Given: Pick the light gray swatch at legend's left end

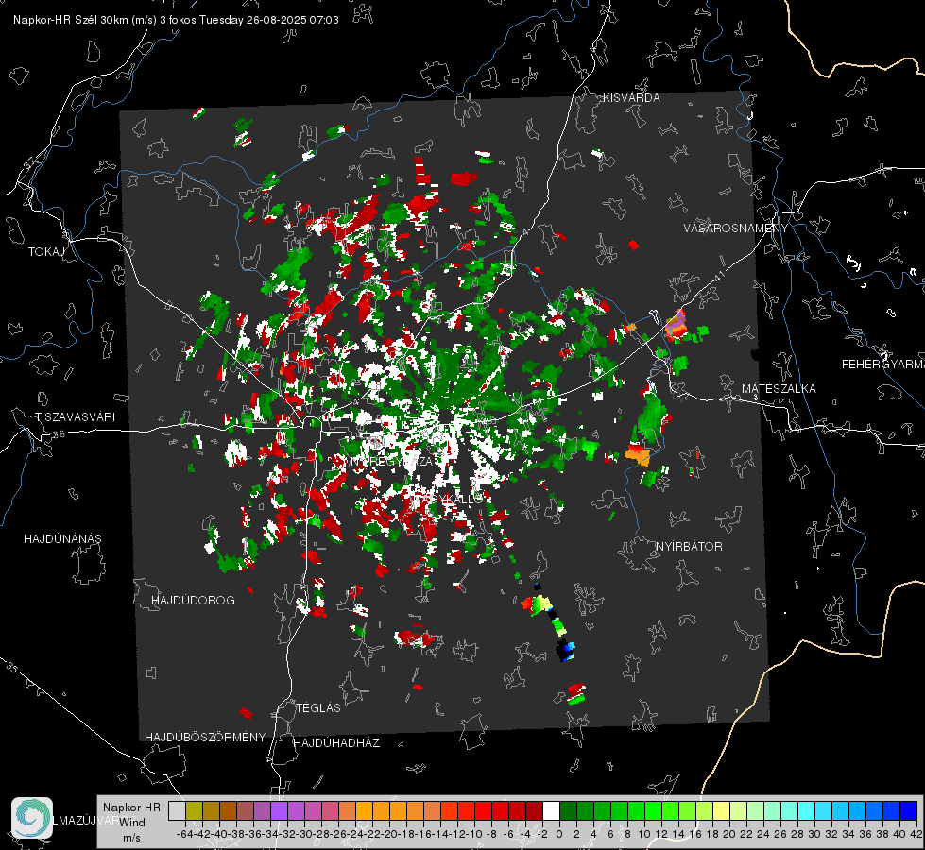Looking at the screenshot, I should click(x=177, y=811).
